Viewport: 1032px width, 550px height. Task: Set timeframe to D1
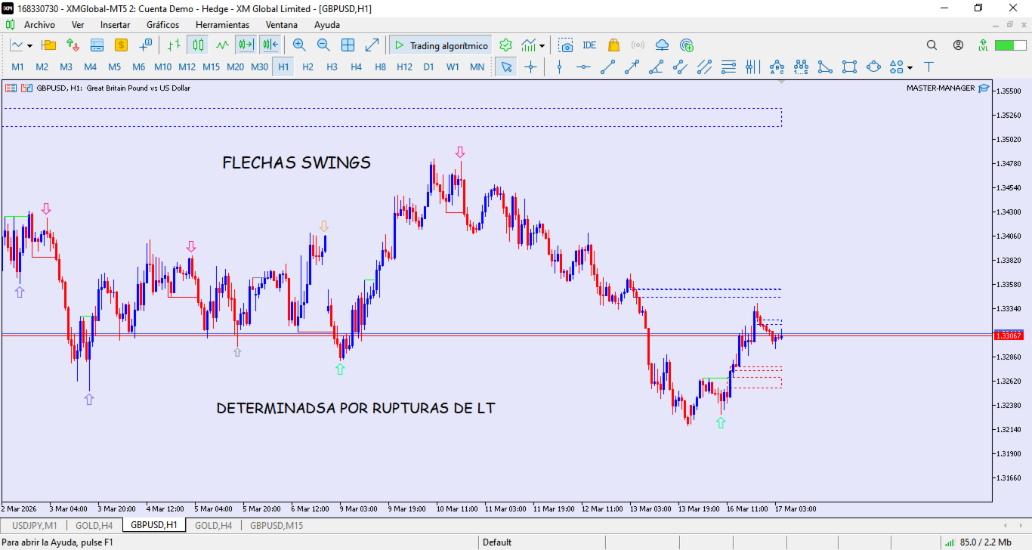point(429,67)
